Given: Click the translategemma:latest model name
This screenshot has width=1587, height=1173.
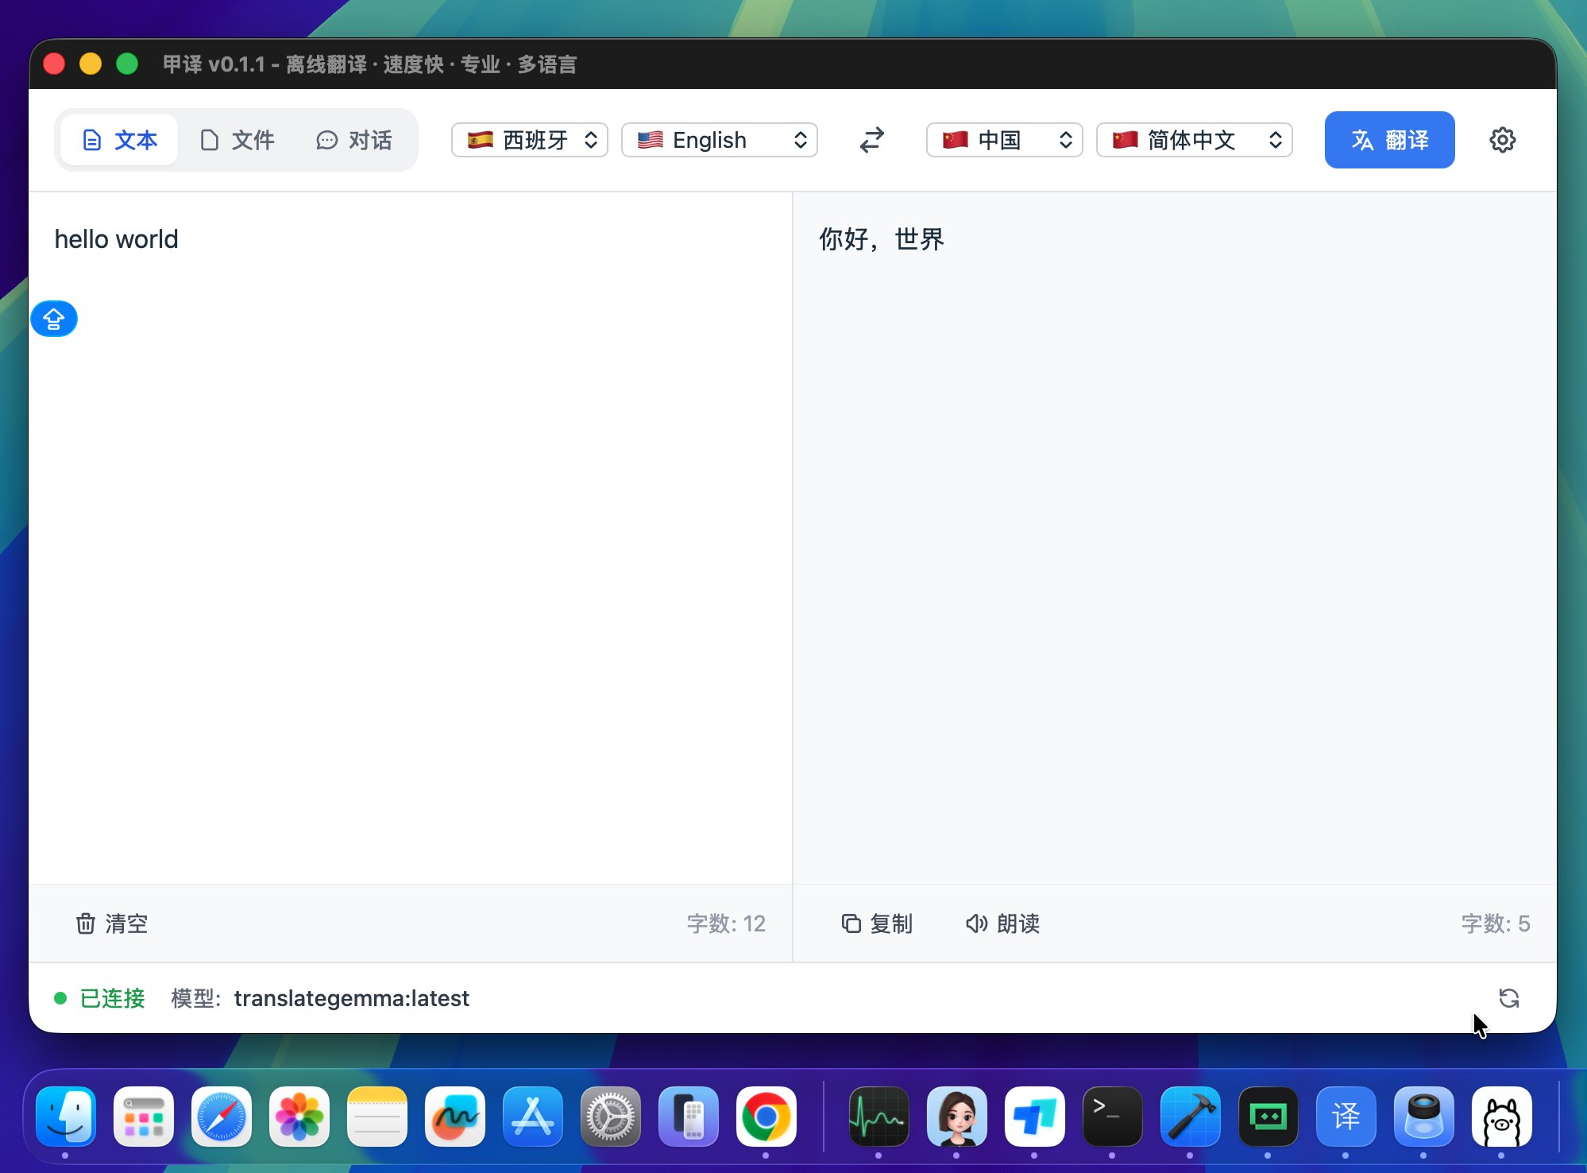Looking at the screenshot, I should point(351,998).
